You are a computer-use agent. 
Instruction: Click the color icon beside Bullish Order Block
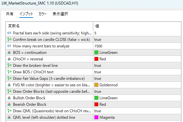(9, 98)
